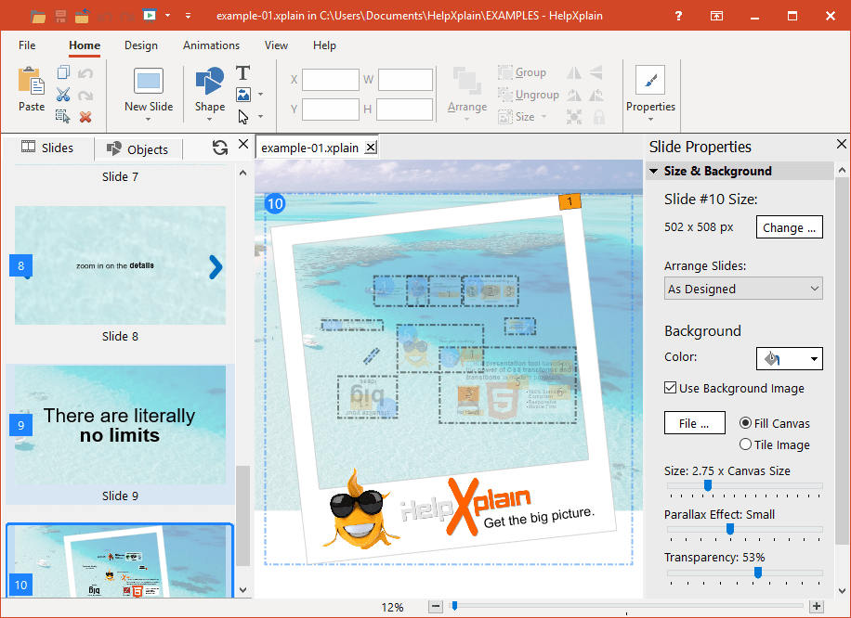Viewport: 851px width, 618px height.
Task: Open the Help ribbon tab
Action: [324, 45]
